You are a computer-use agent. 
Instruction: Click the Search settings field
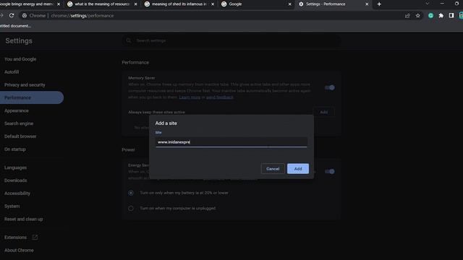231,40
